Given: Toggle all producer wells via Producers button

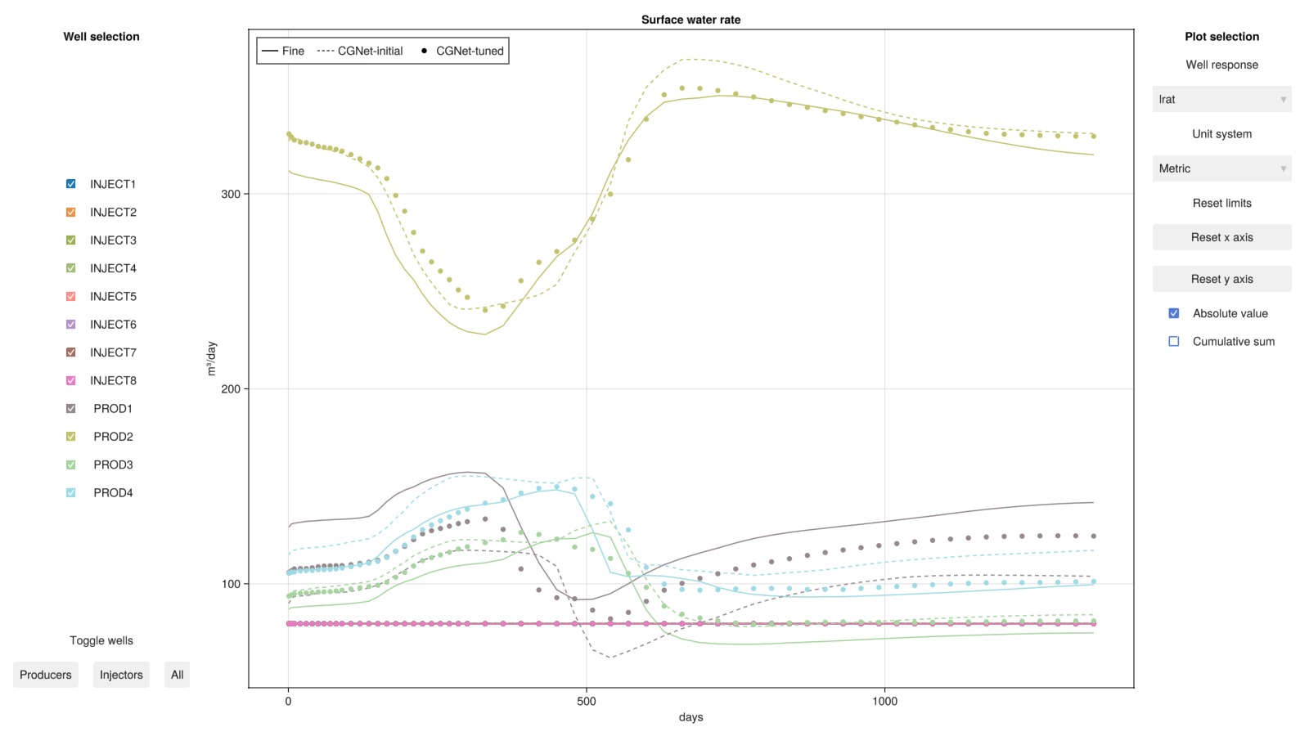Looking at the screenshot, I should coord(45,675).
